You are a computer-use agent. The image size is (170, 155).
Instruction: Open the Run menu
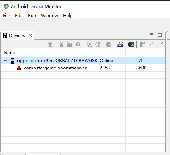tap(32, 16)
